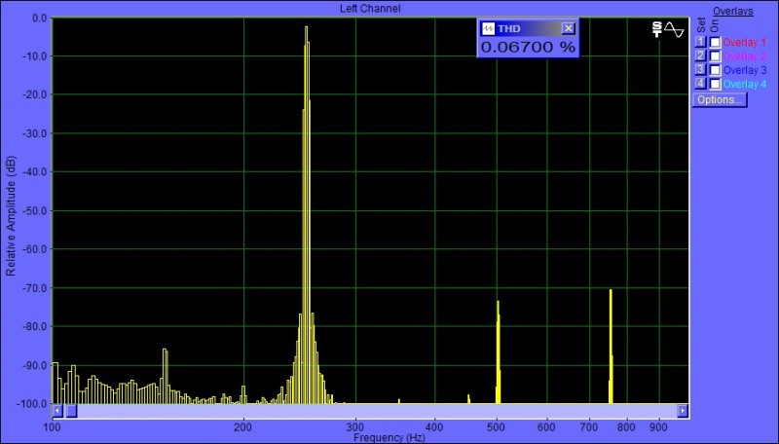Click the THD value 0.06700 %
Viewport: 779px width, 444px height.
point(528,47)
